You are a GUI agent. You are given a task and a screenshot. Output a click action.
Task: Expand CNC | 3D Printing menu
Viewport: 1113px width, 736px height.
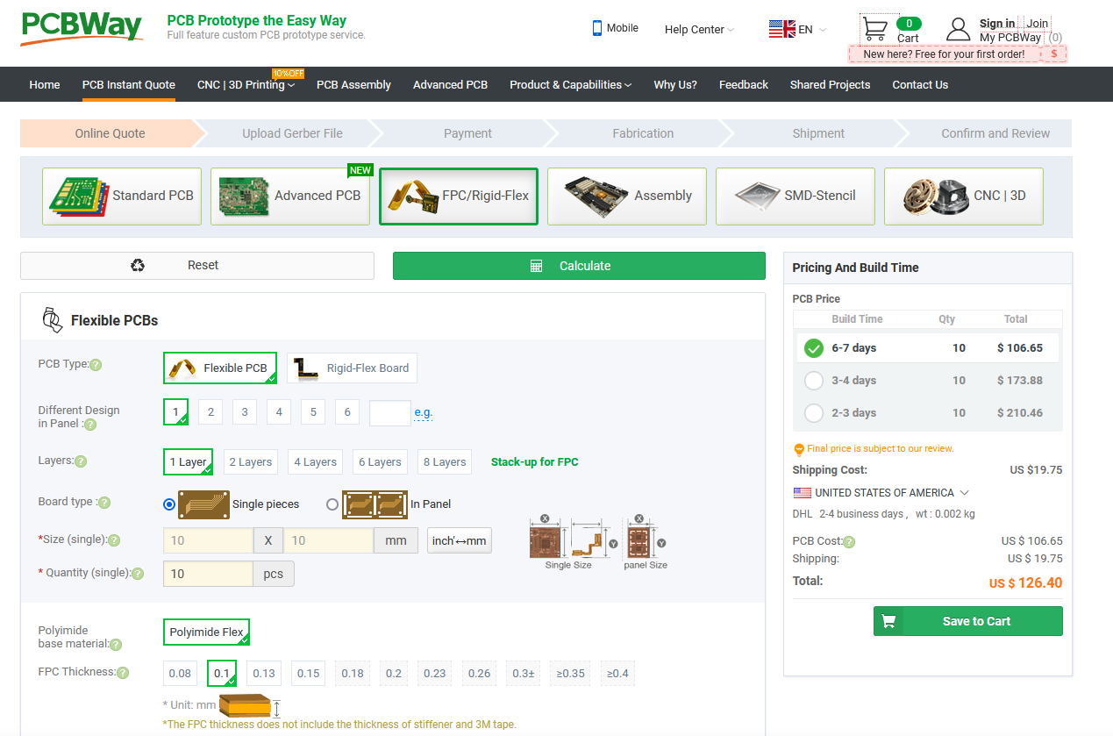(246, 85)
